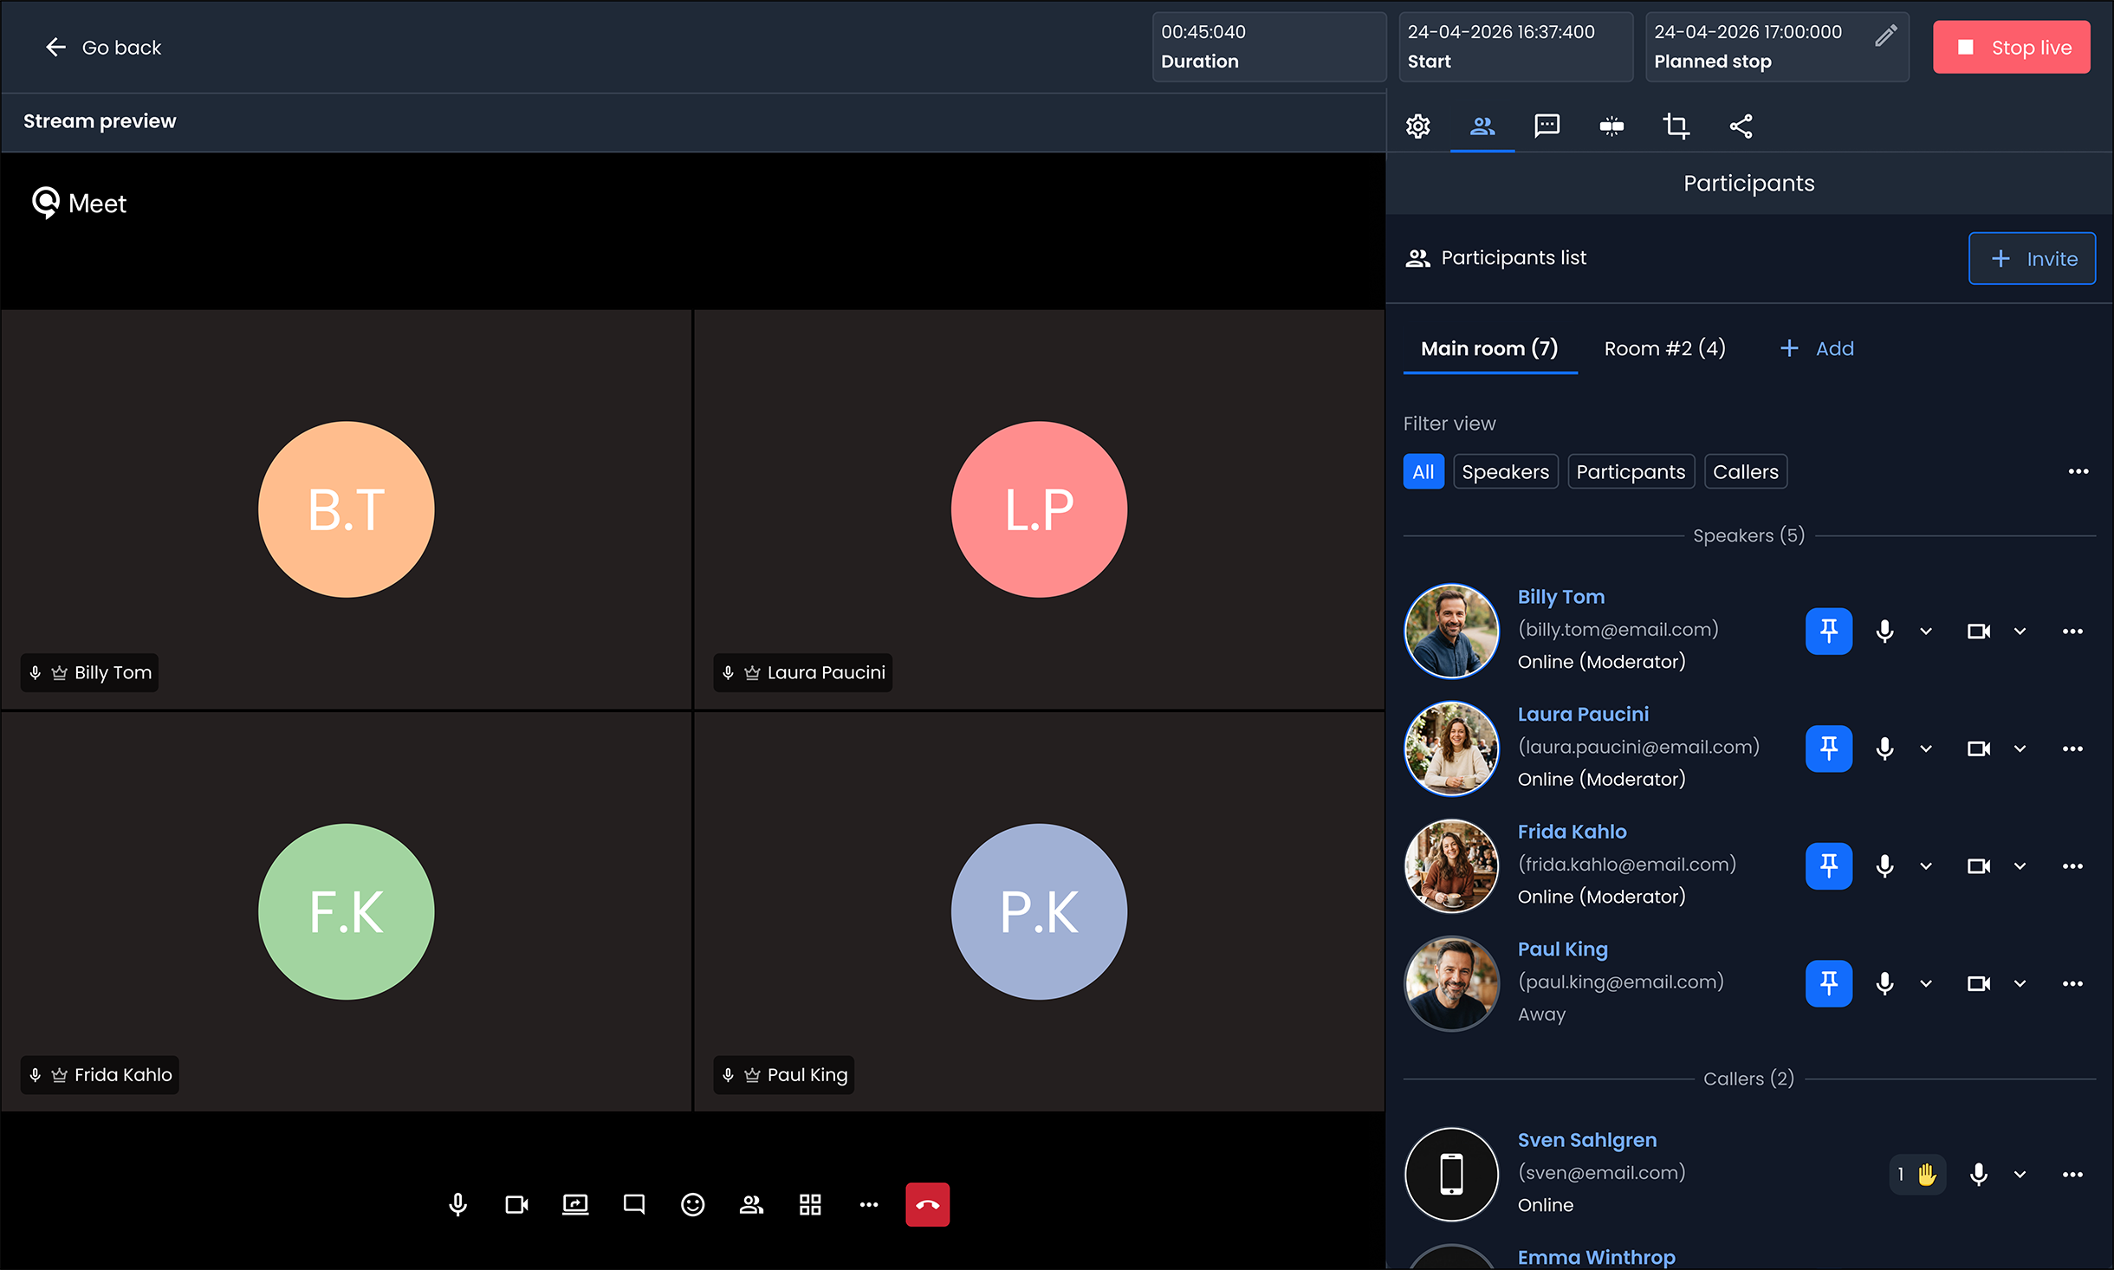Start screen sharing in meeting toolbar
Viewport: 2114px width, 1270px height.
[575, 1204]
